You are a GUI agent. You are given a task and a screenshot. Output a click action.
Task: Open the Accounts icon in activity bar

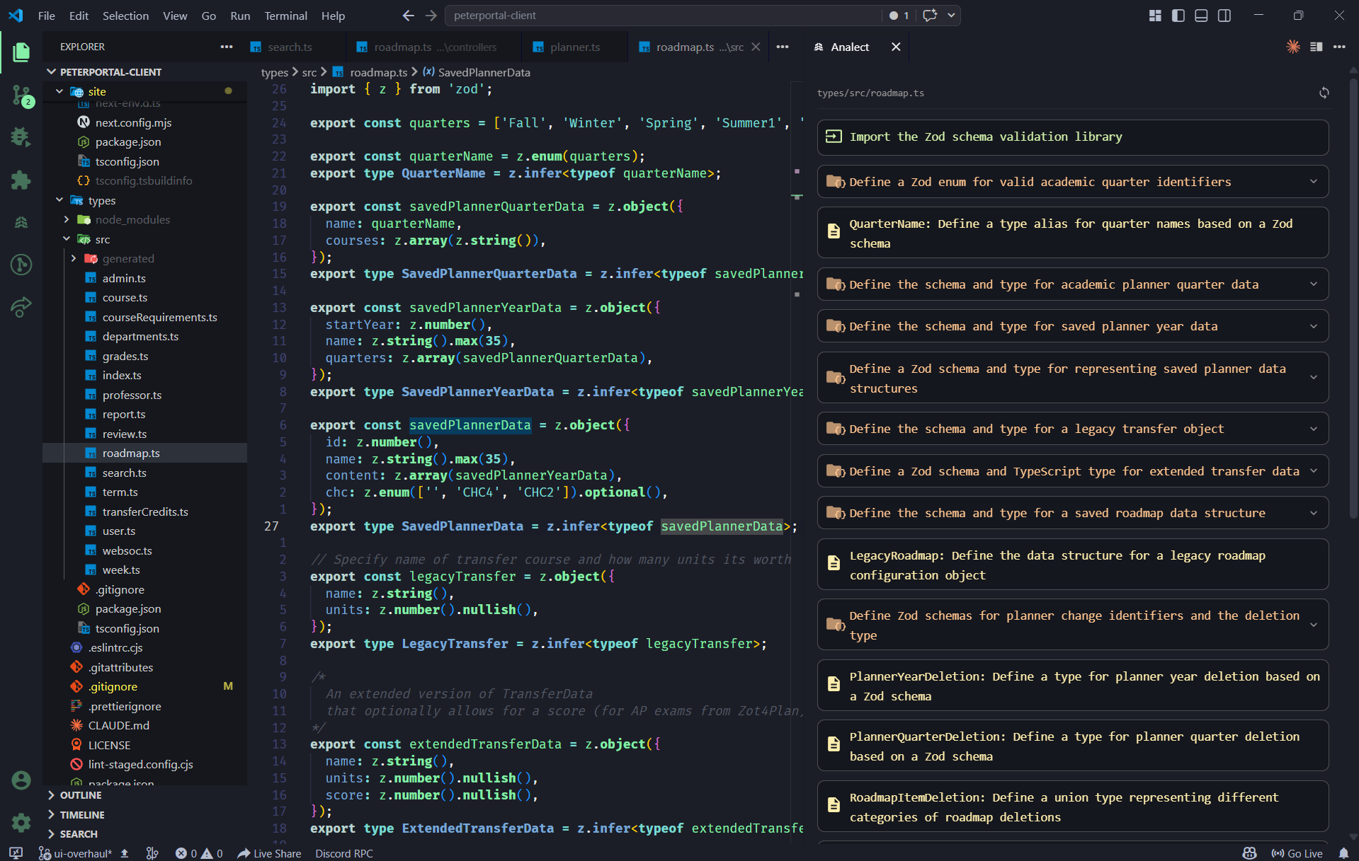(21, 780)
